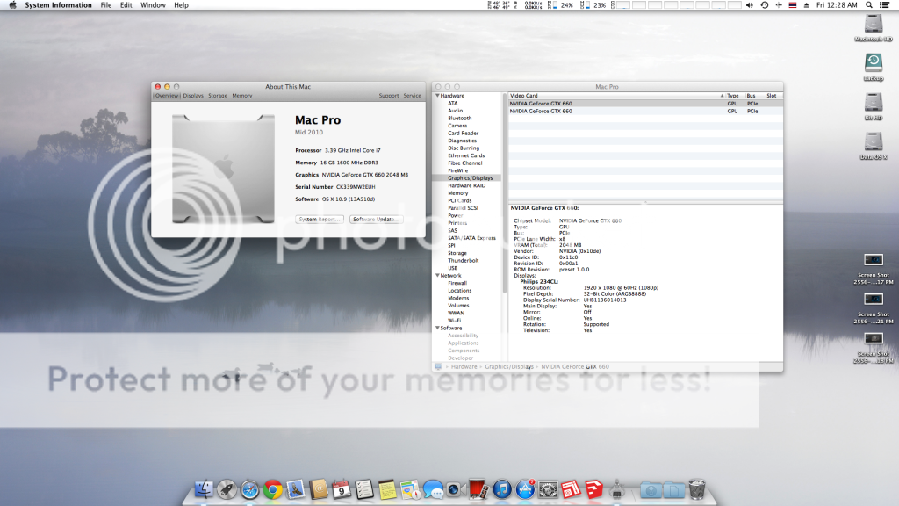This screenshot has width=899, height=506.
Task: Open Messages from the dock
Action: click(x=433, y=489)
